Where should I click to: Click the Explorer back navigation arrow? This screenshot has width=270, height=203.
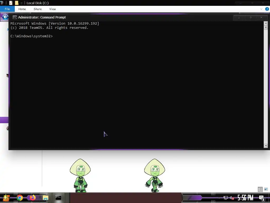point(5,17)
